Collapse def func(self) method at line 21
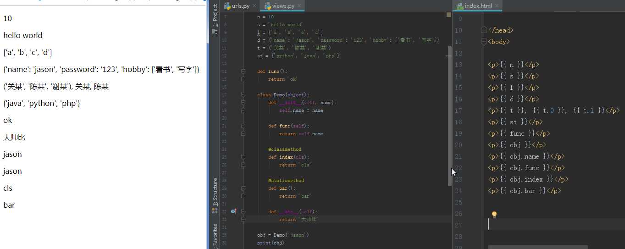Viewport: 625px width, 249px height. pos(243,126)
